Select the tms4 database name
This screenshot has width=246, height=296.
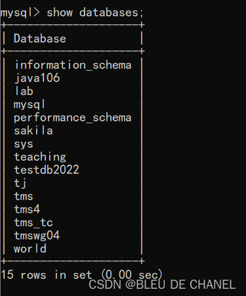[27, 209]
